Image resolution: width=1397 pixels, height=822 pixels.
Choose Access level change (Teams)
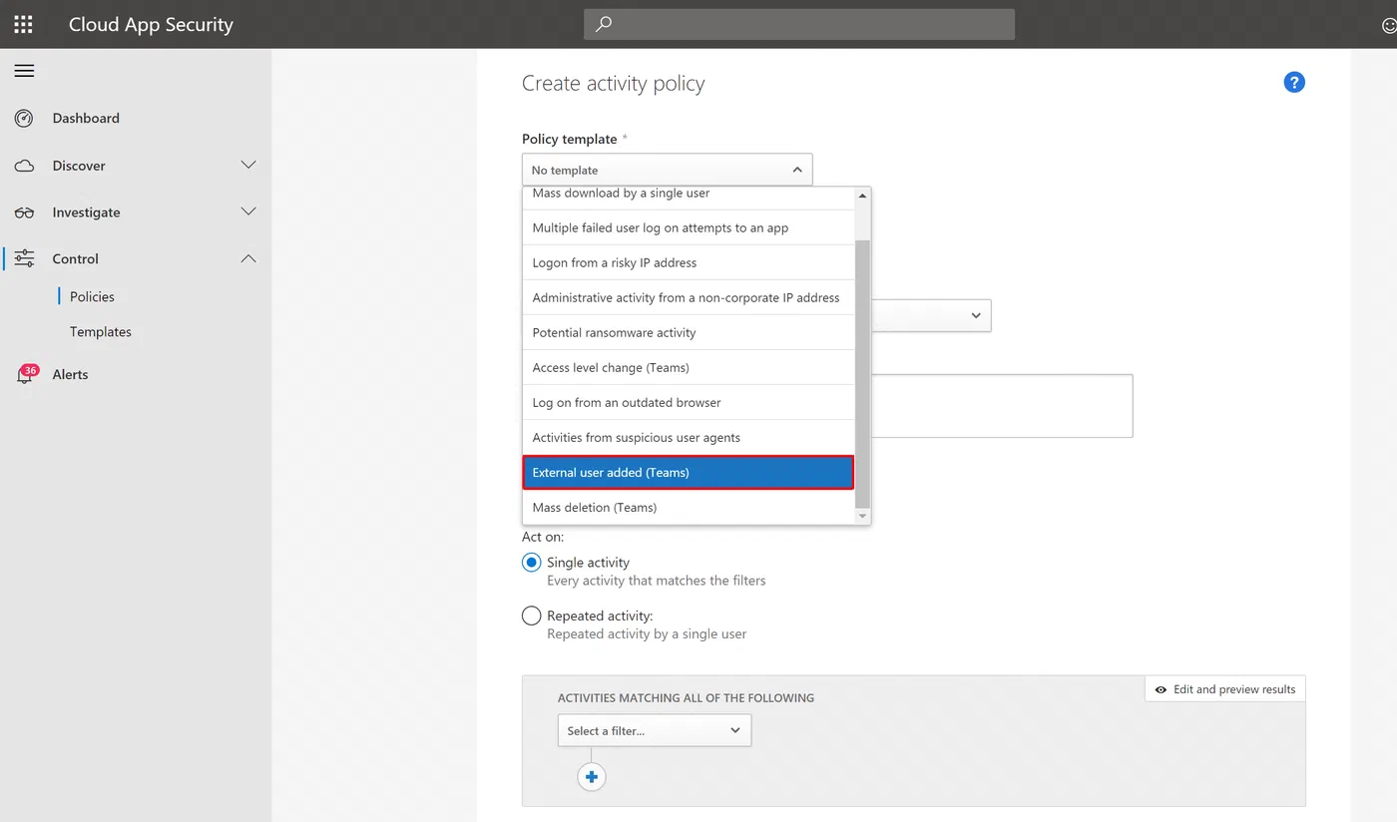point(689,367)
